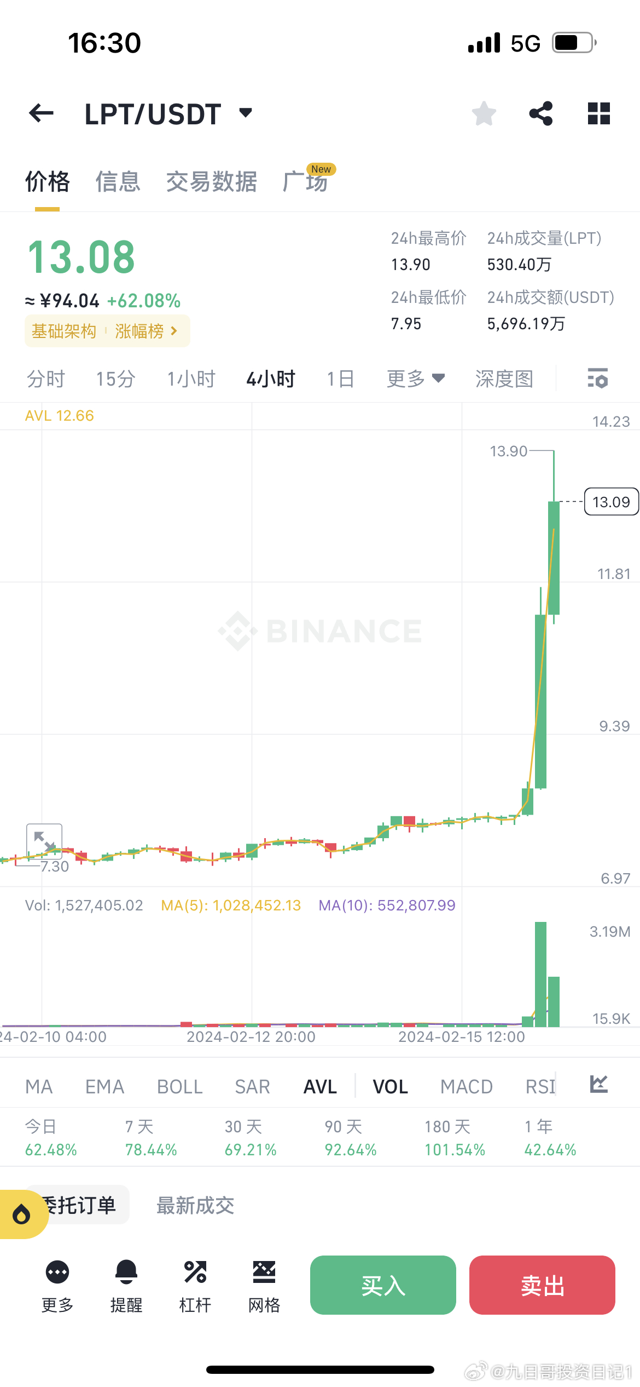The width and height of the screenshot is (640, 1387).
Task: Open the share icon
Action: coord(541,113)
